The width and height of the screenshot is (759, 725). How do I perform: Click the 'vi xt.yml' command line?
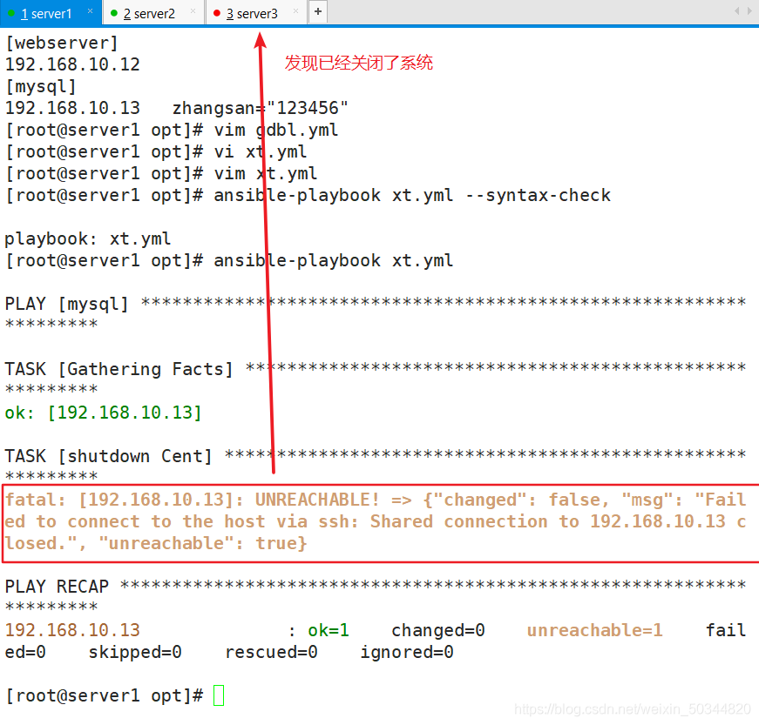(x=261, y=151)
